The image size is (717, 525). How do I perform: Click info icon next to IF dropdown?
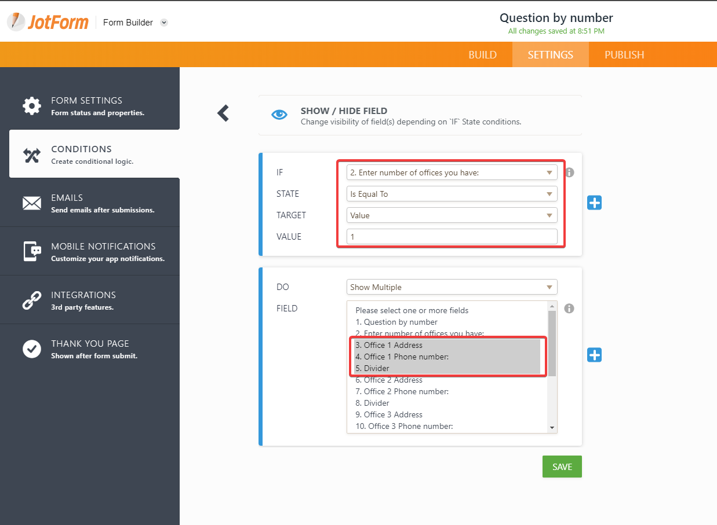pos(569,172)
